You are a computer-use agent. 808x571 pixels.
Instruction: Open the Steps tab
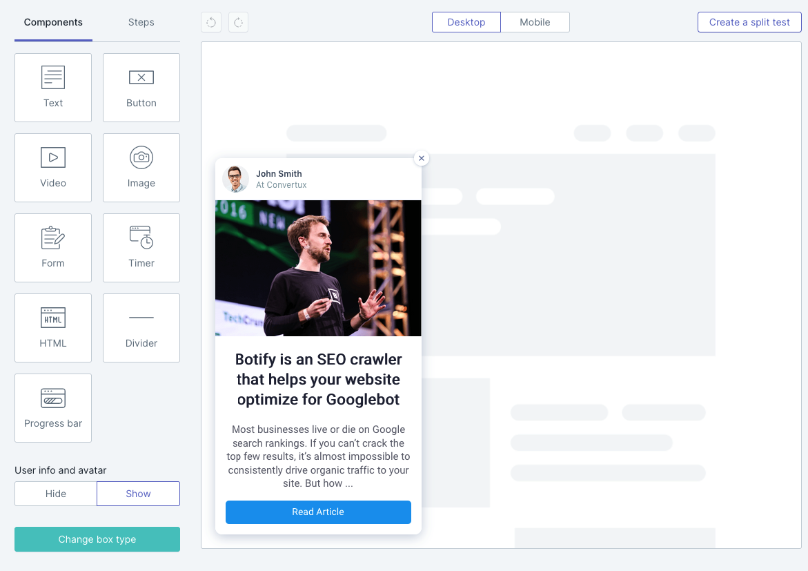tap(141, 22)
